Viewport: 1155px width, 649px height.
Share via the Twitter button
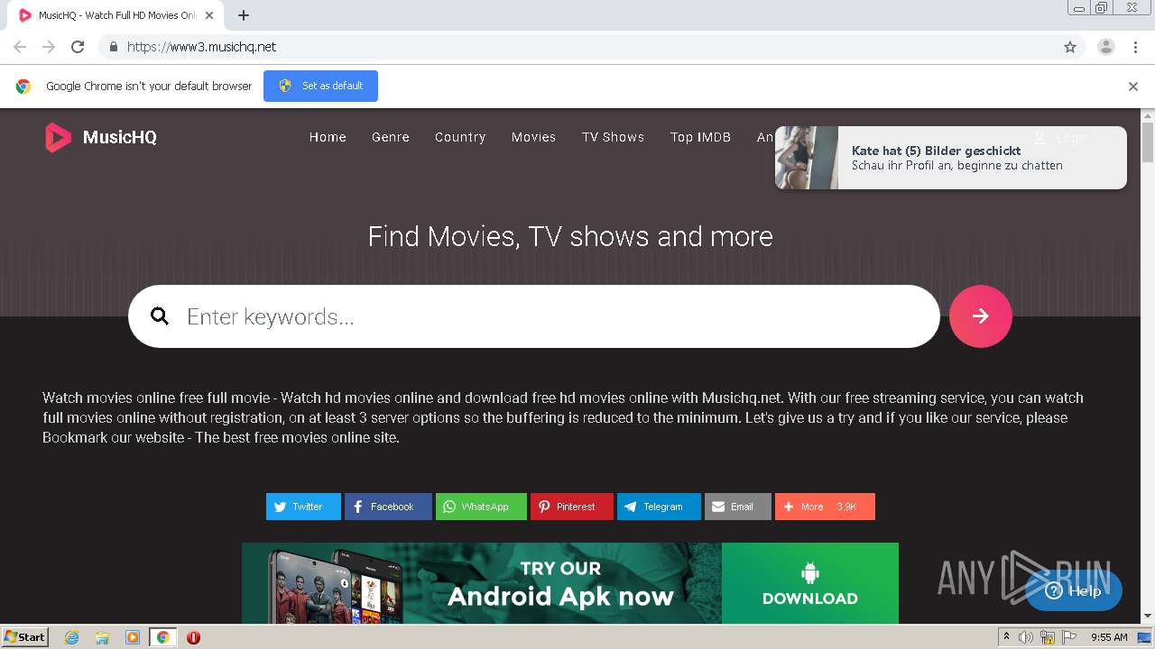303,507
